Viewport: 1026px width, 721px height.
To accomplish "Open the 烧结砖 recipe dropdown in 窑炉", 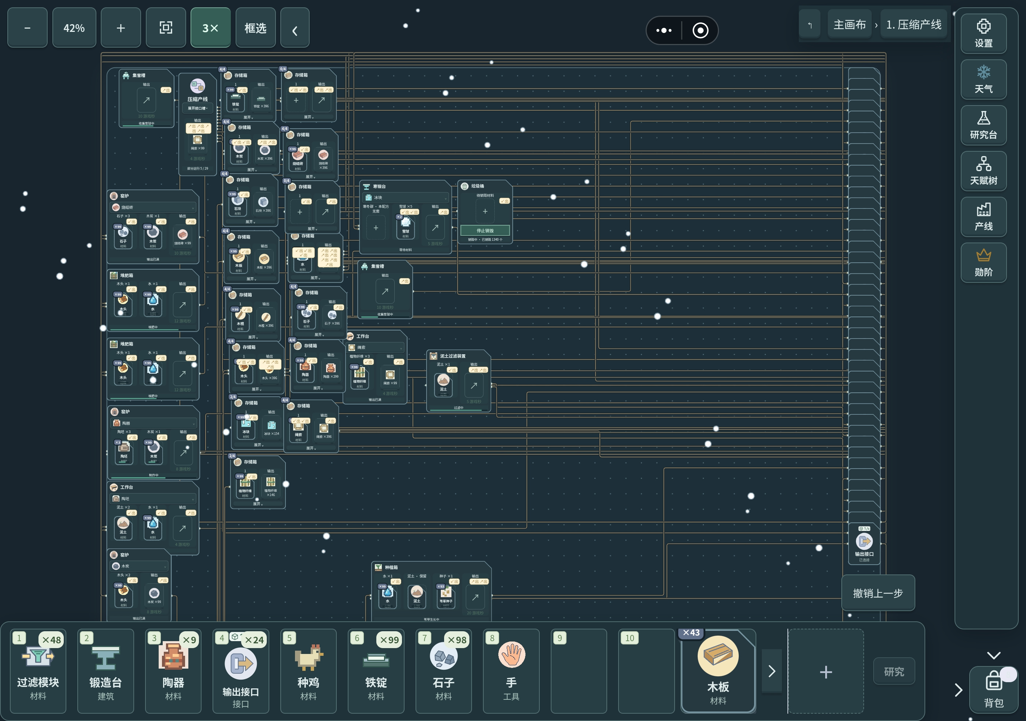I will pos(153,207).
